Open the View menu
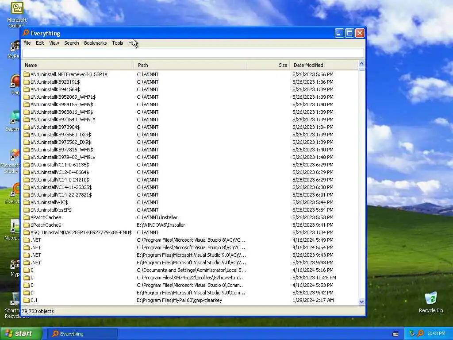The width and height of the screenshot is (453, 340). pyautogui.click(x=54, y=43)
